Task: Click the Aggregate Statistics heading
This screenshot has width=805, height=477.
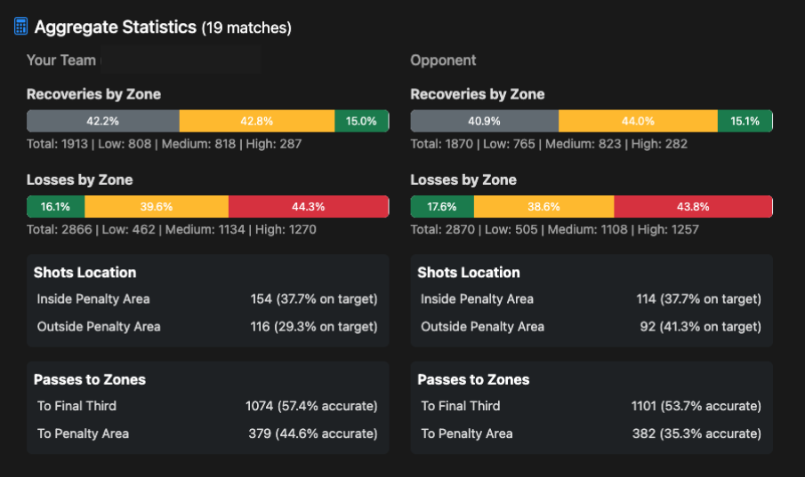Action: click(115, 28)
